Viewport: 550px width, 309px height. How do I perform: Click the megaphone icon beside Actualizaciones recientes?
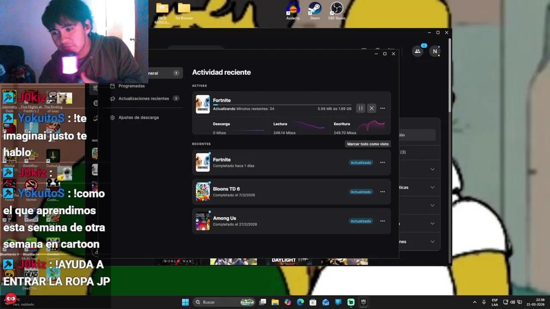(x=113, y=99)
